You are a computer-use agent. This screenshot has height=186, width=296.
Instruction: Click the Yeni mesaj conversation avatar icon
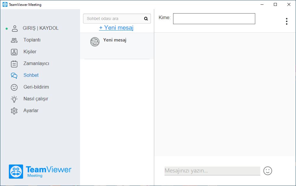click(95, 42)
